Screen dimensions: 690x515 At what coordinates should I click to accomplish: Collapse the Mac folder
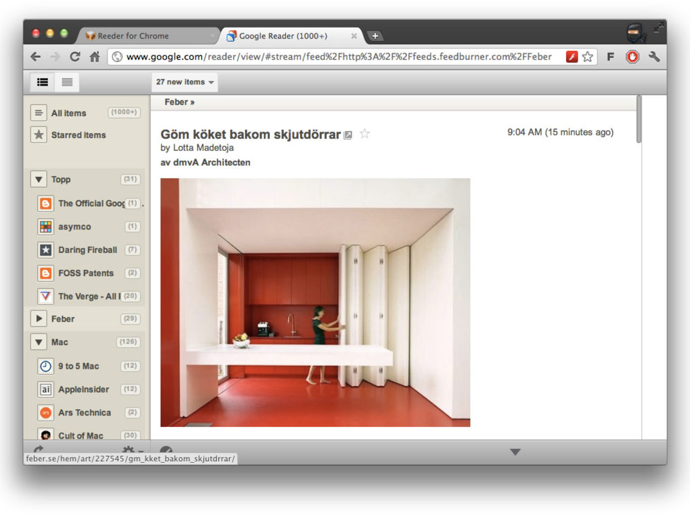coord(38,342)
